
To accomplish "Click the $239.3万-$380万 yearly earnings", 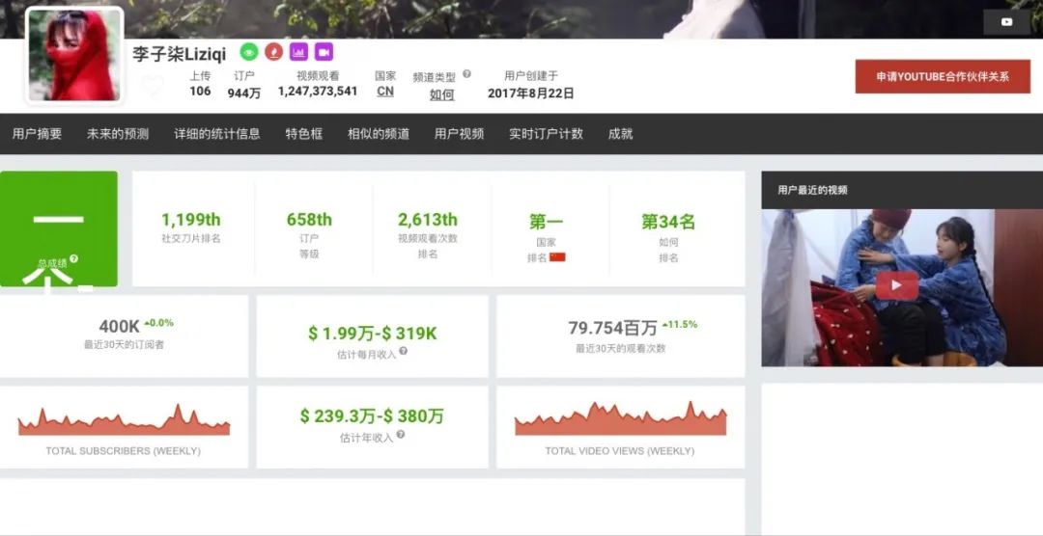I will tap(372, 416).
